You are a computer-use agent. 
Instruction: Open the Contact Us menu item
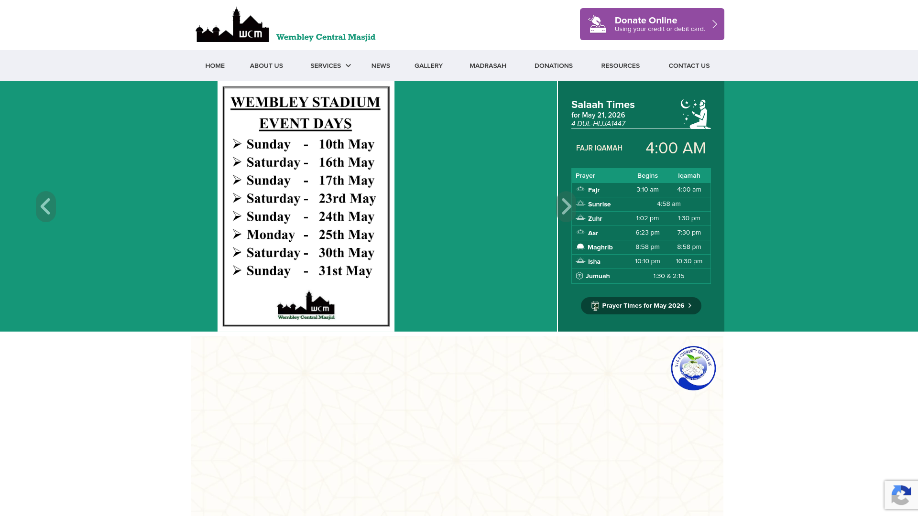pyautogui.click(x=689, y=65)
